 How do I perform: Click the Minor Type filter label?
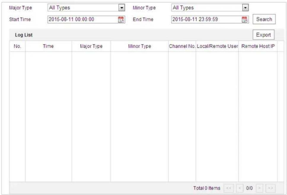click(144, 8)
